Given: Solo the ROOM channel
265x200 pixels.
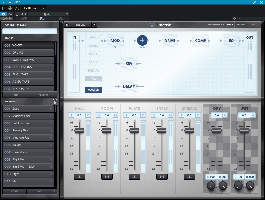Looking at the screenshot, I should click(99, 115).
